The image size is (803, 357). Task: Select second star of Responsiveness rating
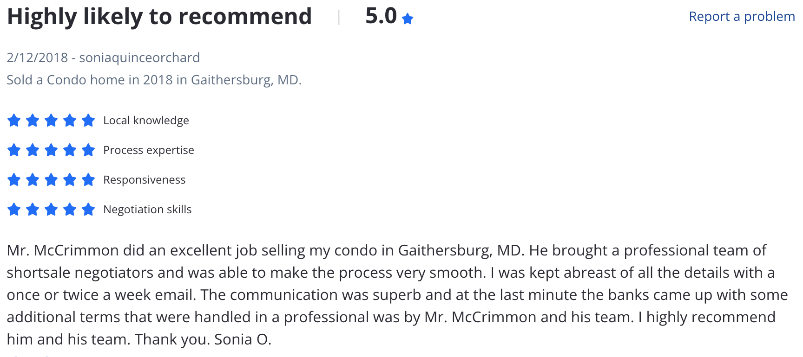33,180
